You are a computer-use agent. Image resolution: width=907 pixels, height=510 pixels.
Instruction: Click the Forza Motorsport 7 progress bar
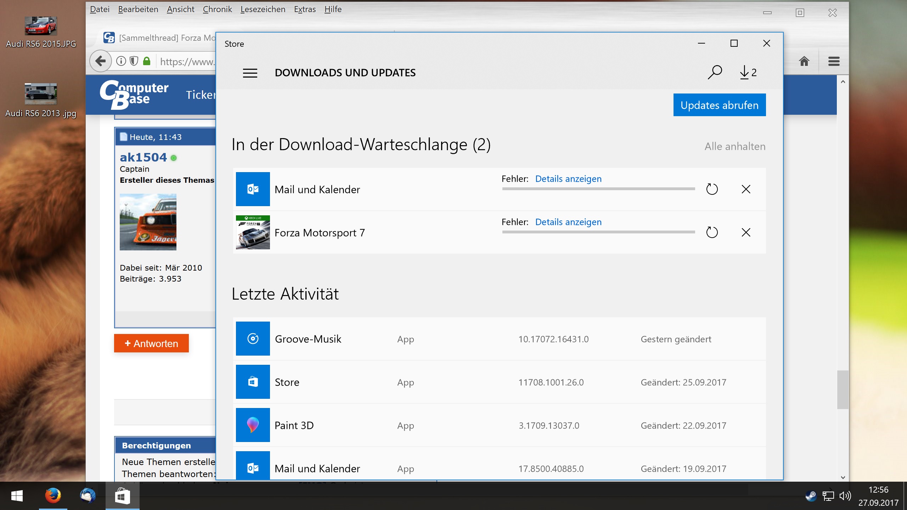coord(598,232)
